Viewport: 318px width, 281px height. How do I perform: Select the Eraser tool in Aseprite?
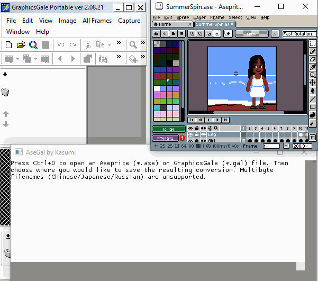[x=313, y=59]
